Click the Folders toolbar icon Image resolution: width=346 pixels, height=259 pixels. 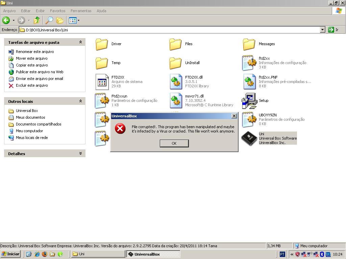60,20
